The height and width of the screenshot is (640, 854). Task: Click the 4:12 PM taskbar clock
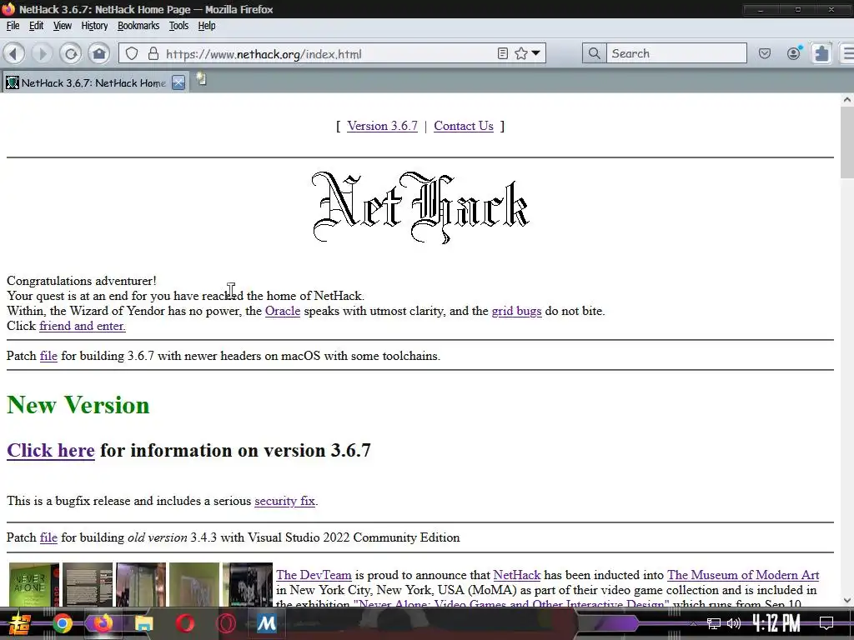[x=776, y=623]
